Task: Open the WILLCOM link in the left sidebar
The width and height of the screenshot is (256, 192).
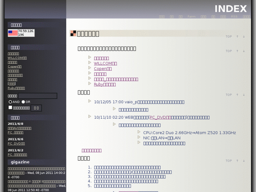Action: (x=17, y=58)
